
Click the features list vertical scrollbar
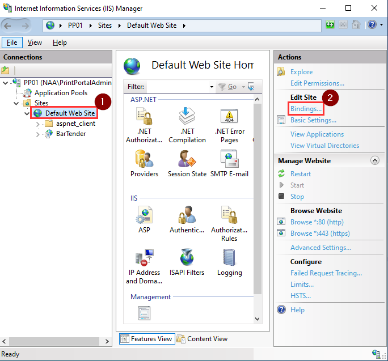click(x=258, y=199)
